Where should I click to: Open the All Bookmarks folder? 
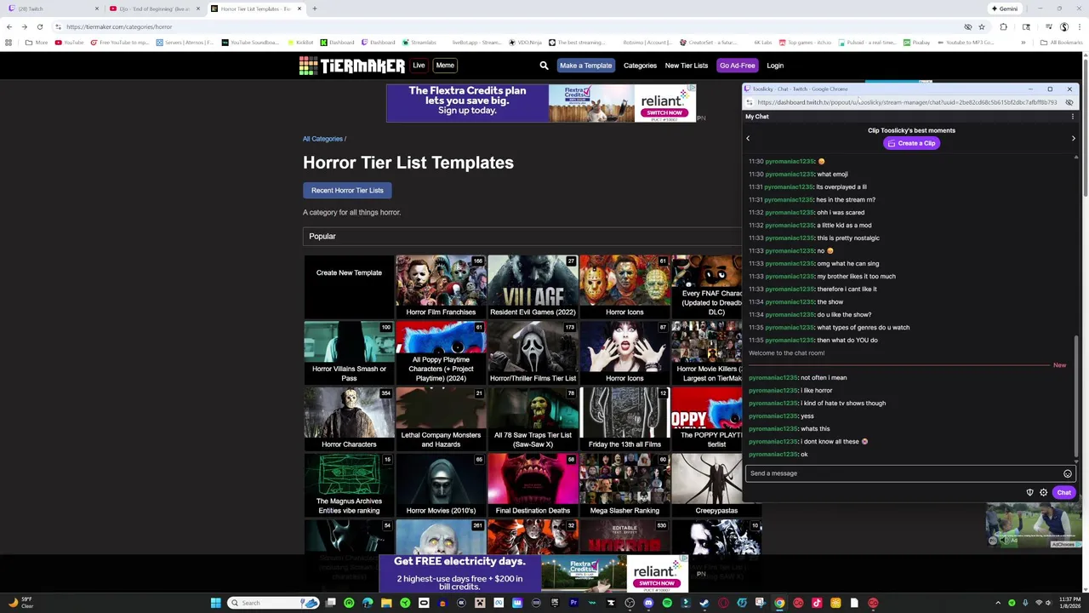(x=1061, y=43)
